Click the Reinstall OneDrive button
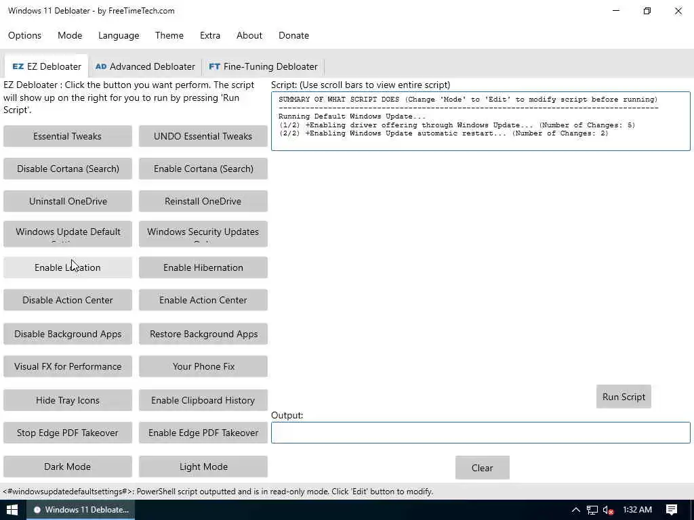This screenshot has height=520, width=694. (203, 201)
